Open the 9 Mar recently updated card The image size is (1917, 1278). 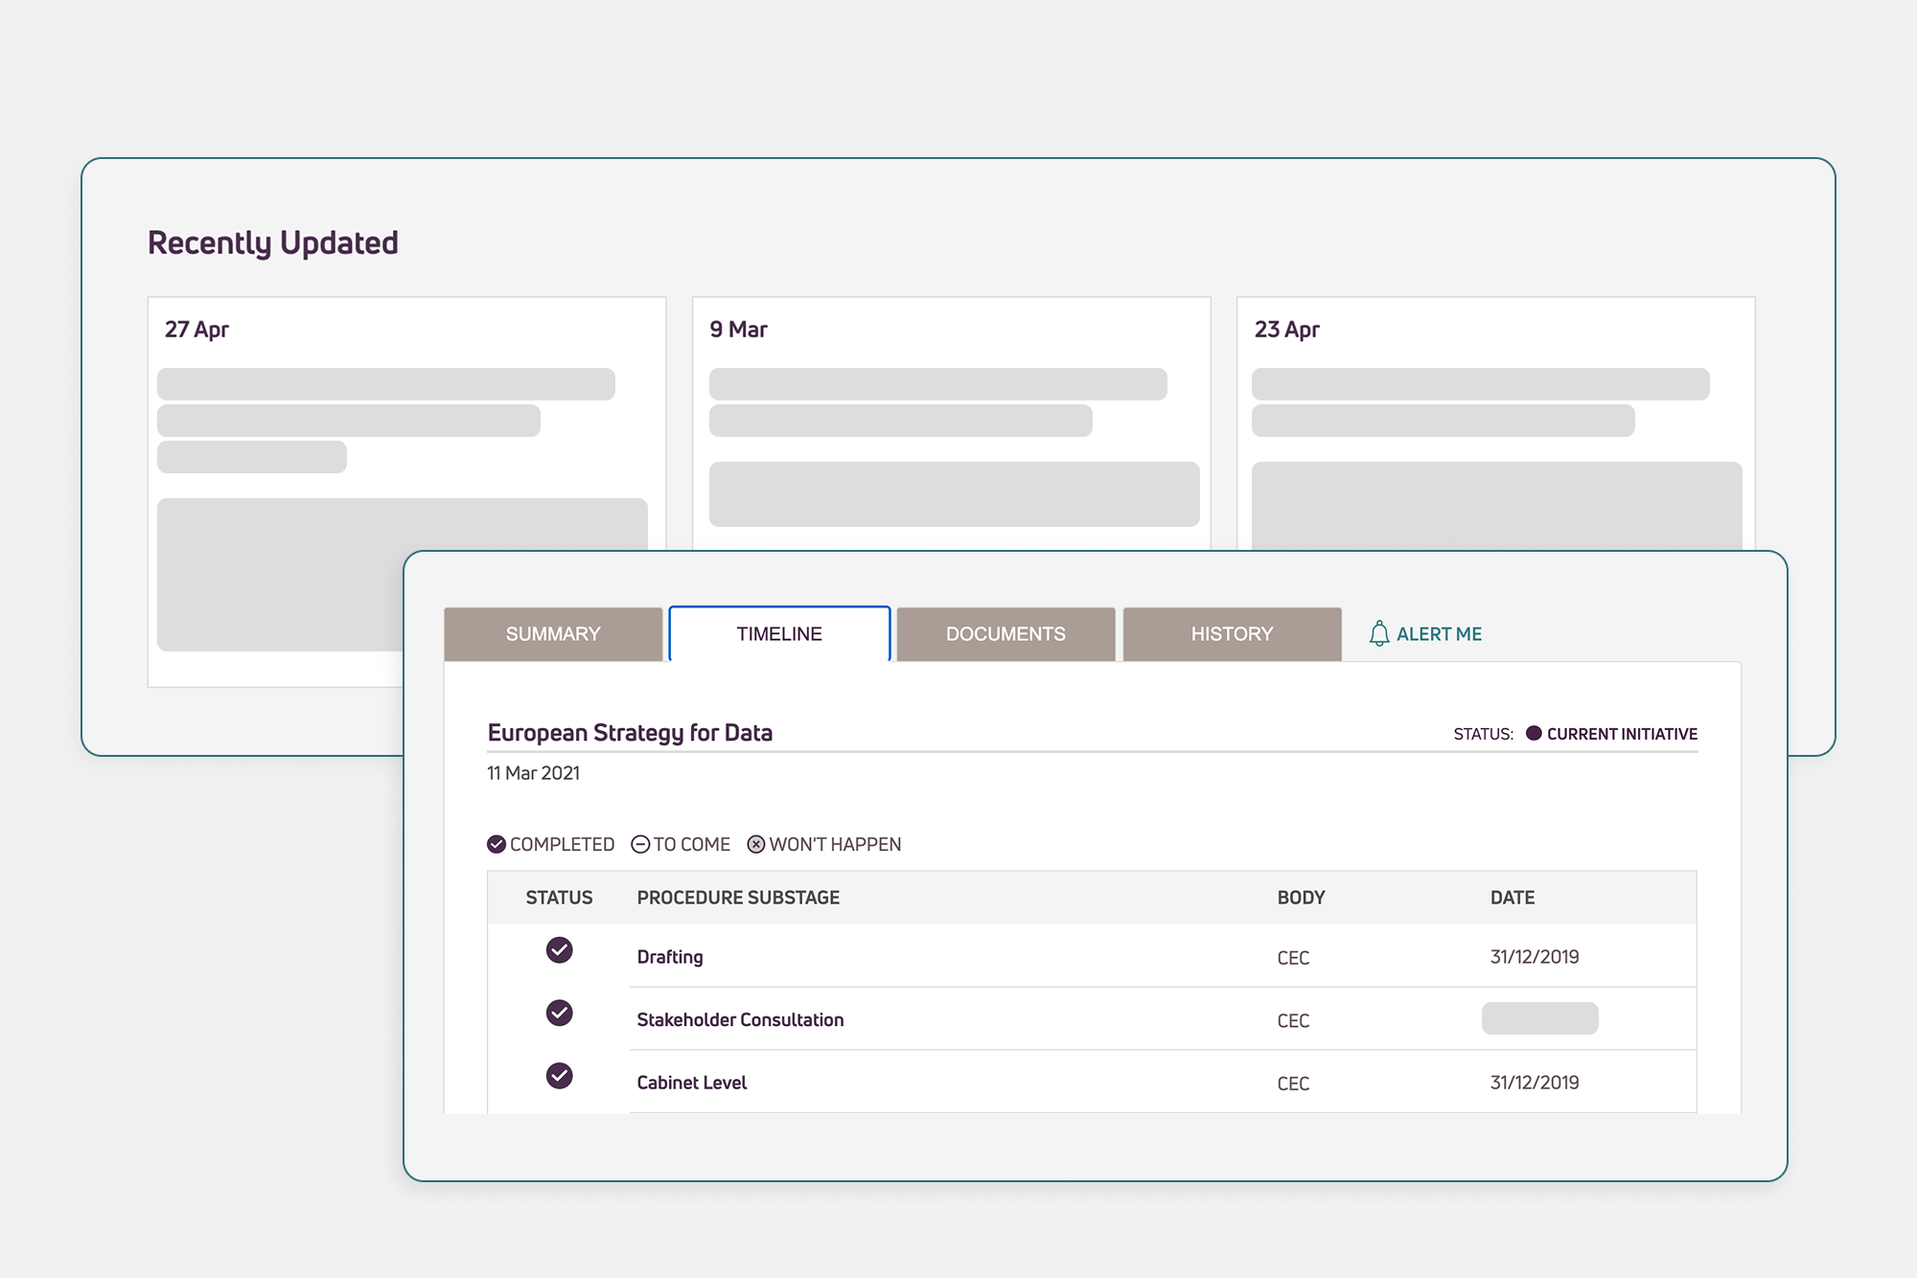pyautogui.click(x=951, y=422)
